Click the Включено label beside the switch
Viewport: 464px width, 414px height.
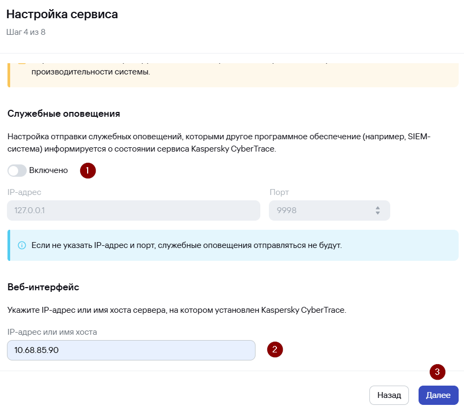tap(49, 170)
